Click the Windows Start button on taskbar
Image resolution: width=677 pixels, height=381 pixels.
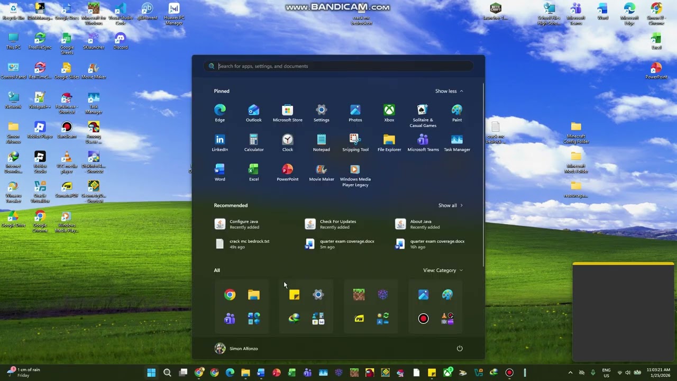click(151, 373)
